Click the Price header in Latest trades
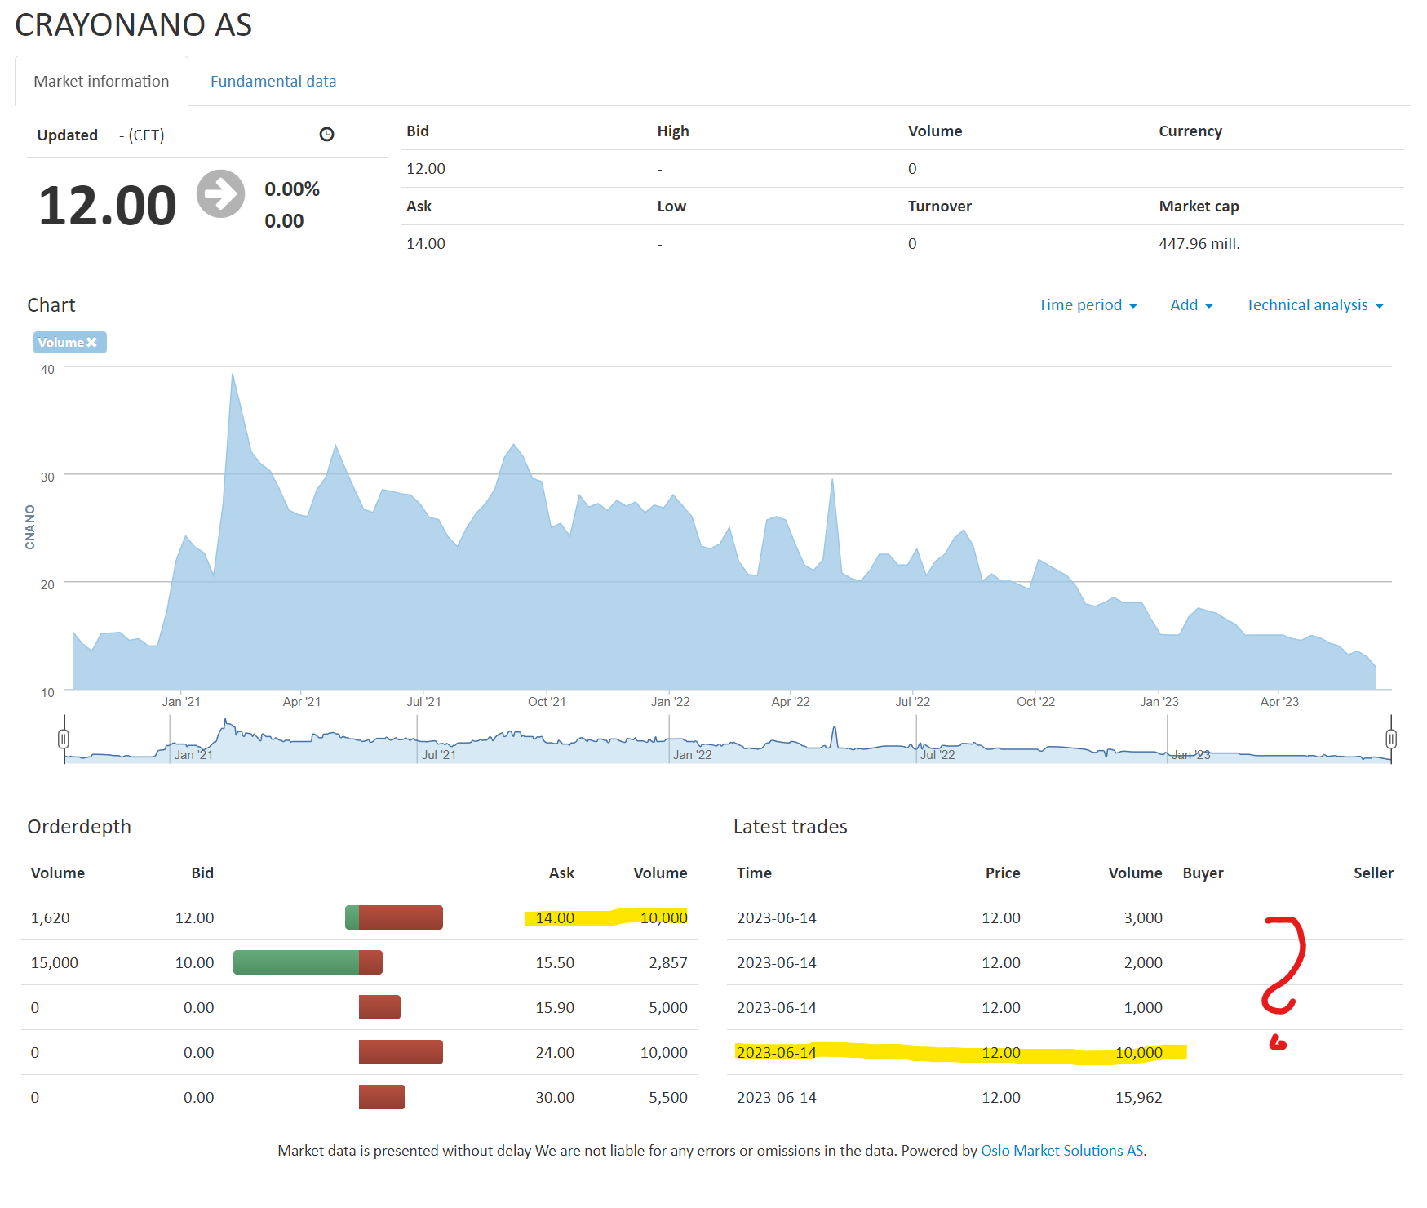The image size is (1427, 1208). coord(1003,873)
